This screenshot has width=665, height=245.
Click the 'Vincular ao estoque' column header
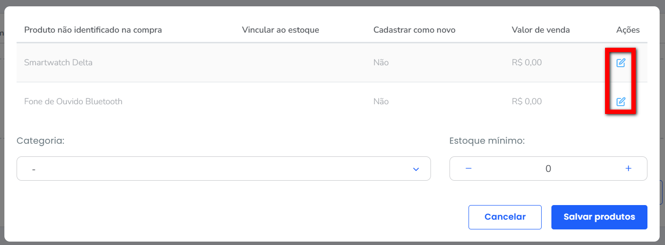[280, 30]
